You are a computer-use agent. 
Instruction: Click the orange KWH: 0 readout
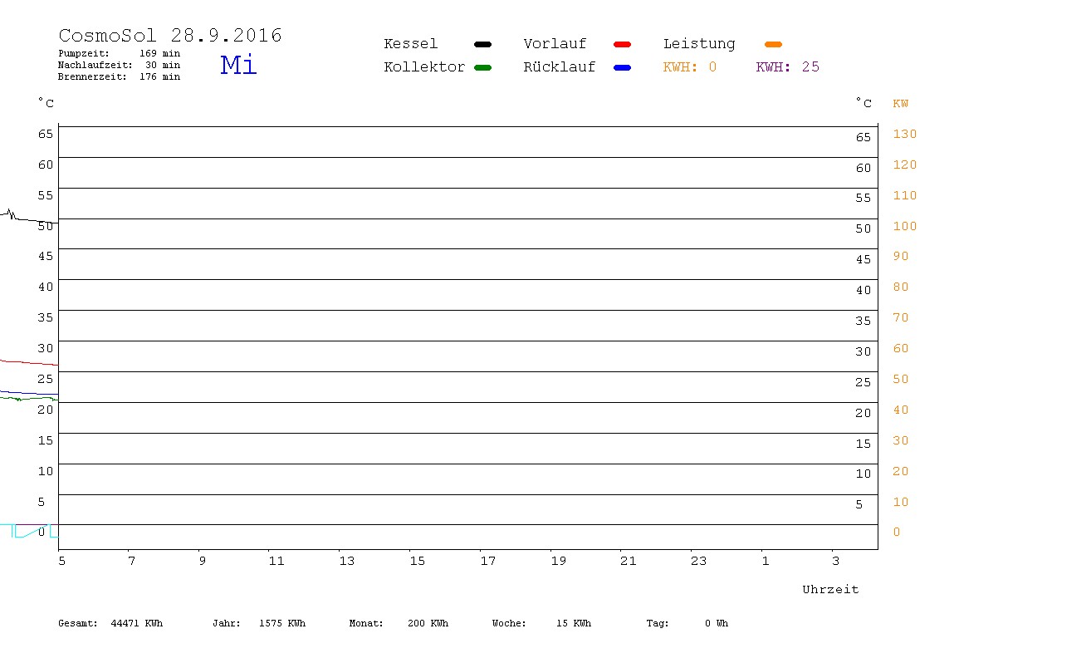pos(689,67)
